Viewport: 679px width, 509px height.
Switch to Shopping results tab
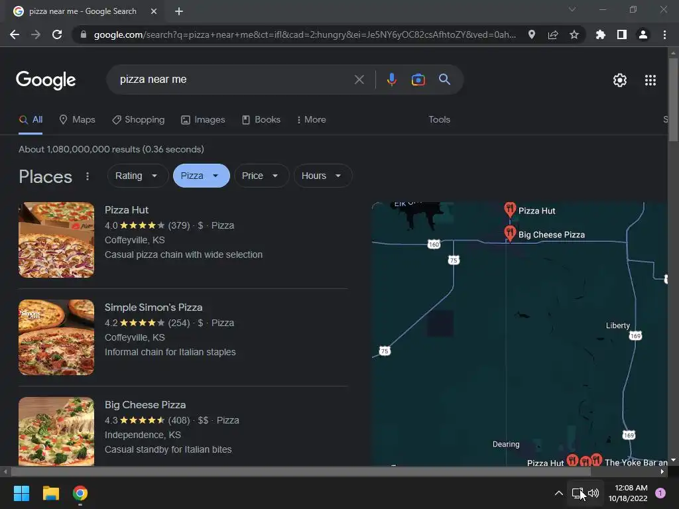coord(138,120)
